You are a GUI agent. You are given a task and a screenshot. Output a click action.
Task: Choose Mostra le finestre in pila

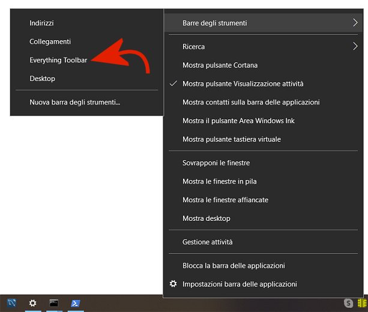[263, 181]
